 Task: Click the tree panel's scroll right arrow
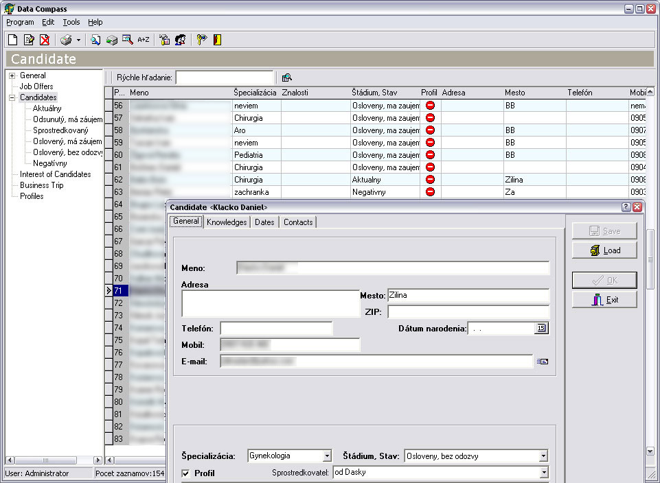point(98,460)
